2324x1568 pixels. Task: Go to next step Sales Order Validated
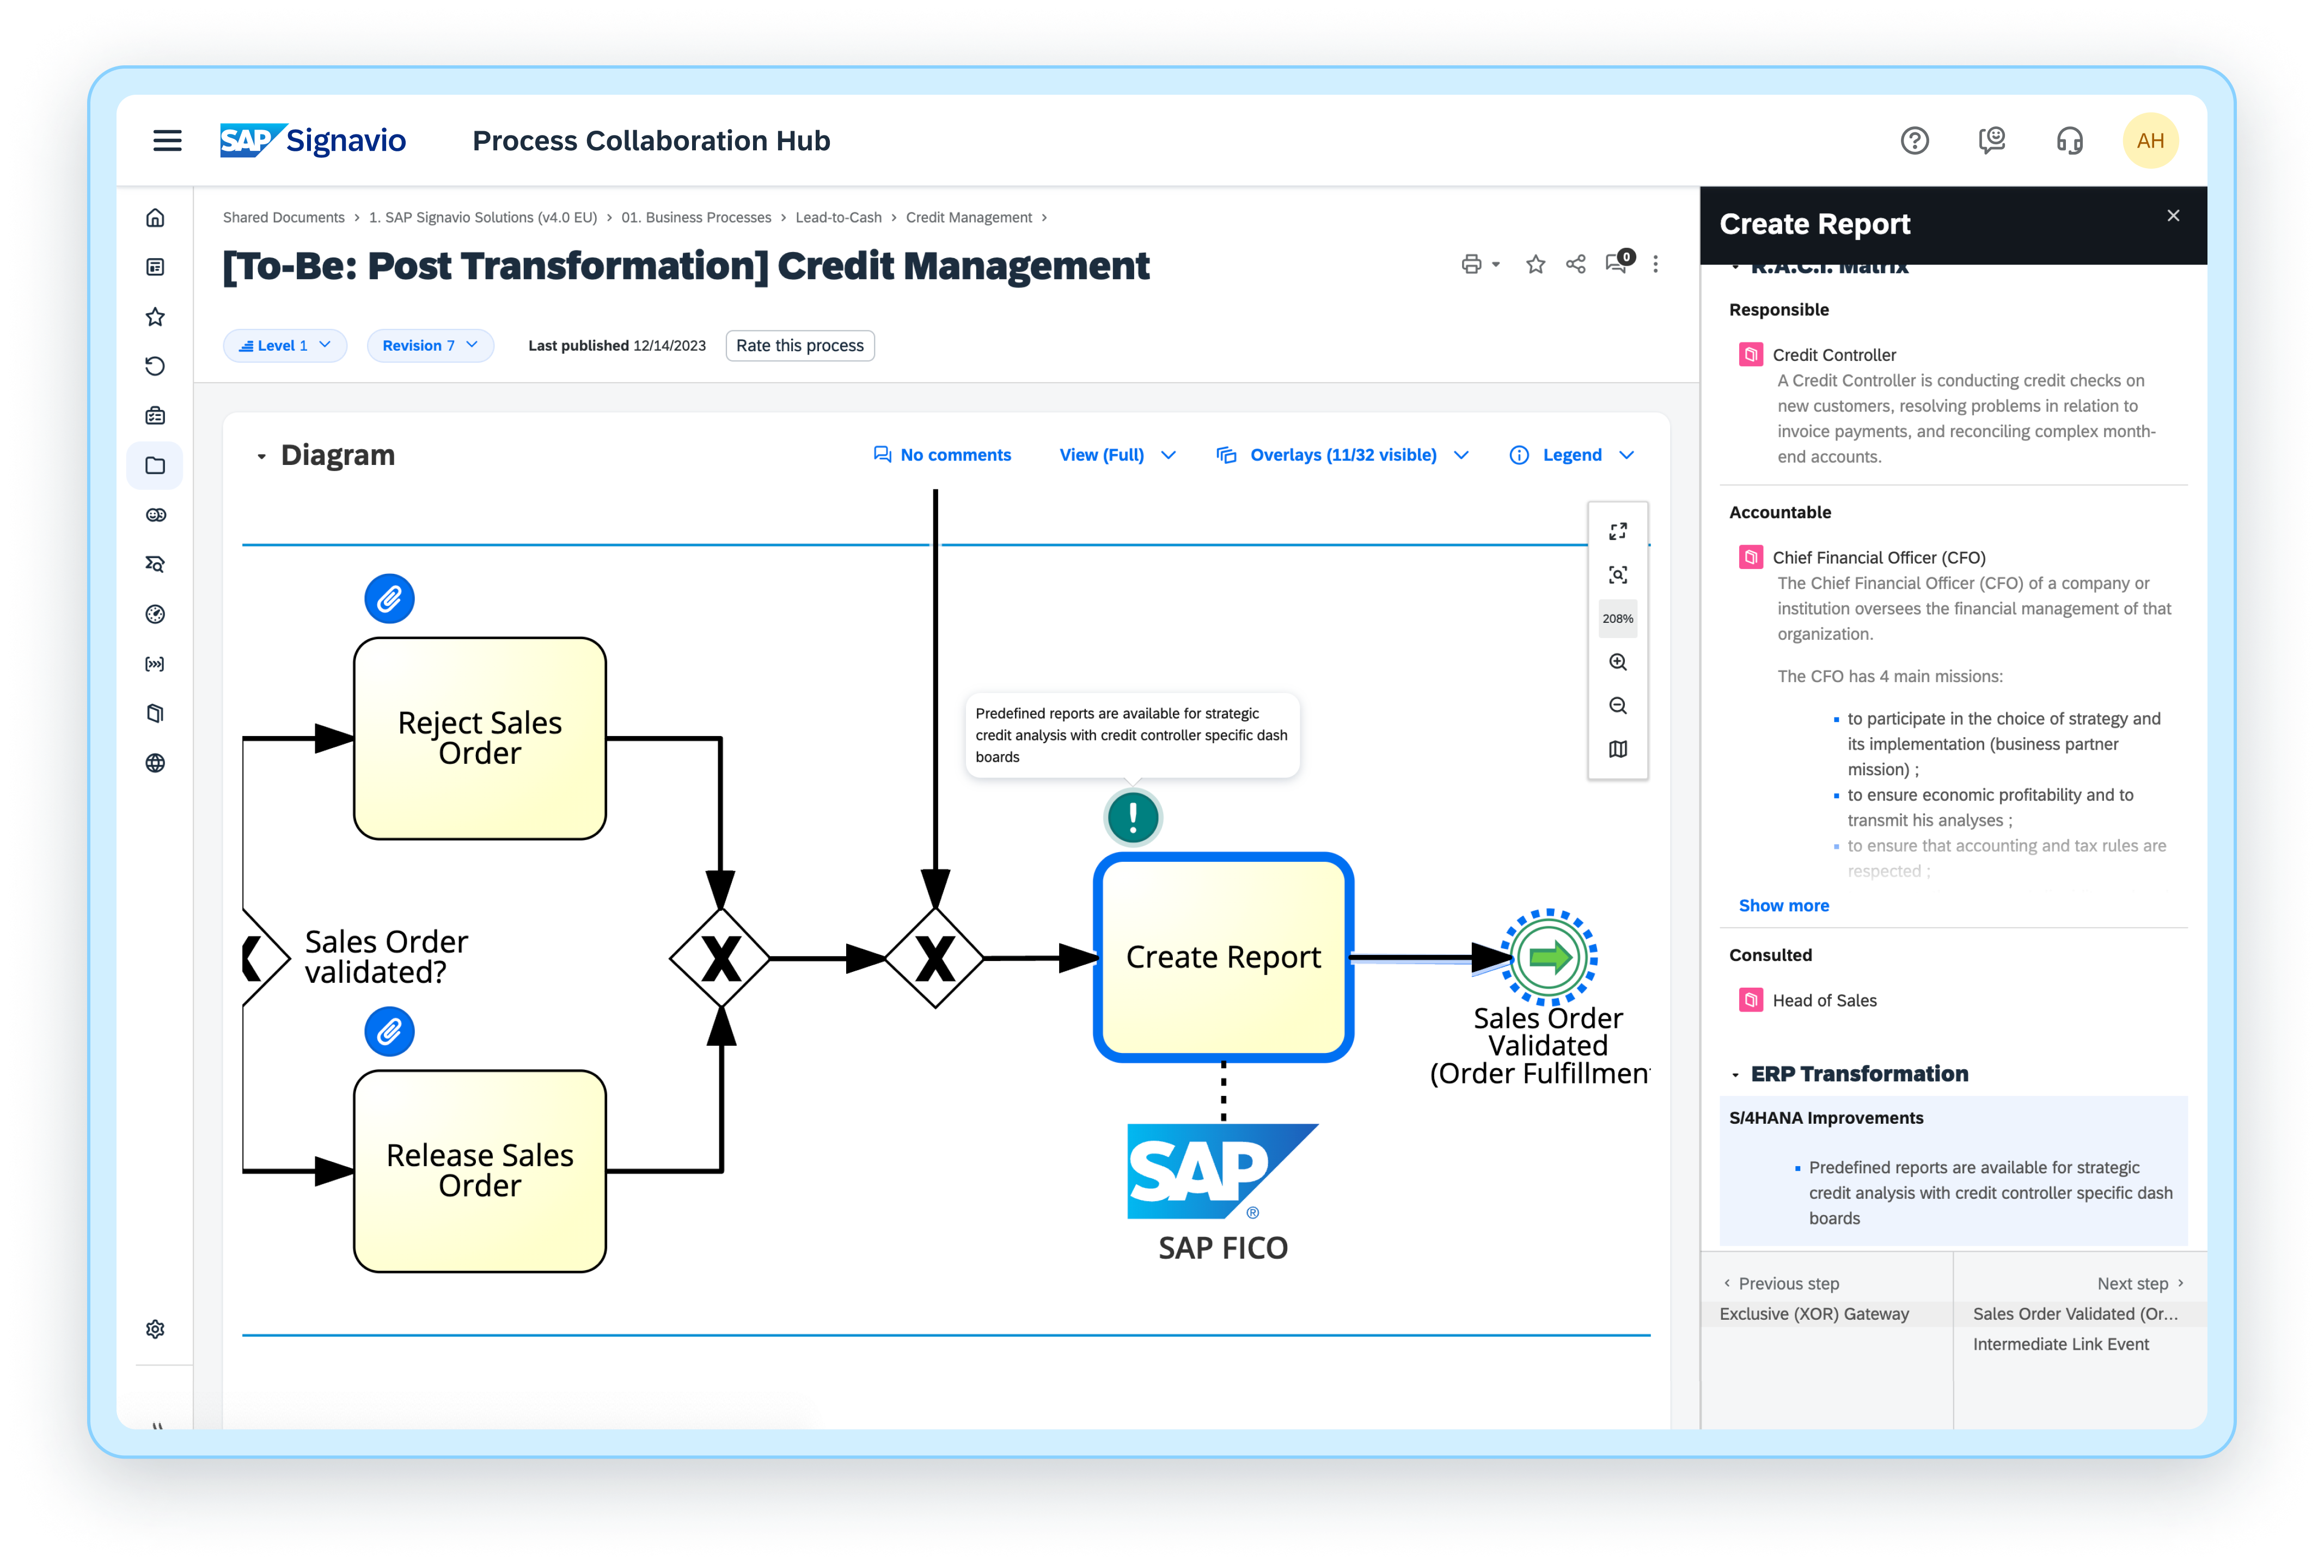pyautogui.click(x=2075, y=1313)
